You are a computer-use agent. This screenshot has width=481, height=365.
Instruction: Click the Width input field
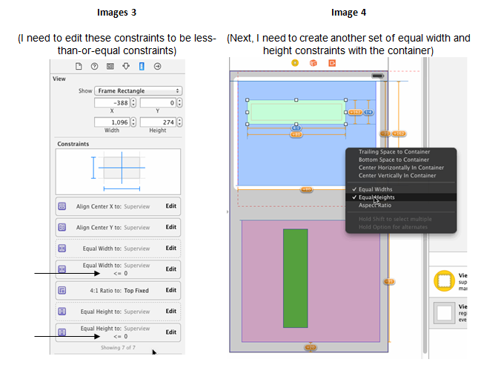112,122
